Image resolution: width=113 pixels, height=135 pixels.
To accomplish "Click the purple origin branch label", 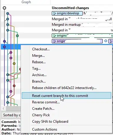I will click(77, 41).
